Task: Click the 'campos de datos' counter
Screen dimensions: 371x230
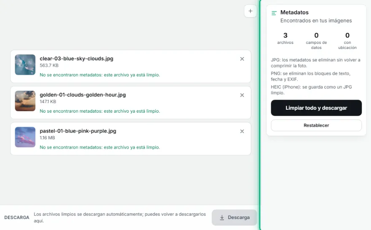Action: point(316,41)
